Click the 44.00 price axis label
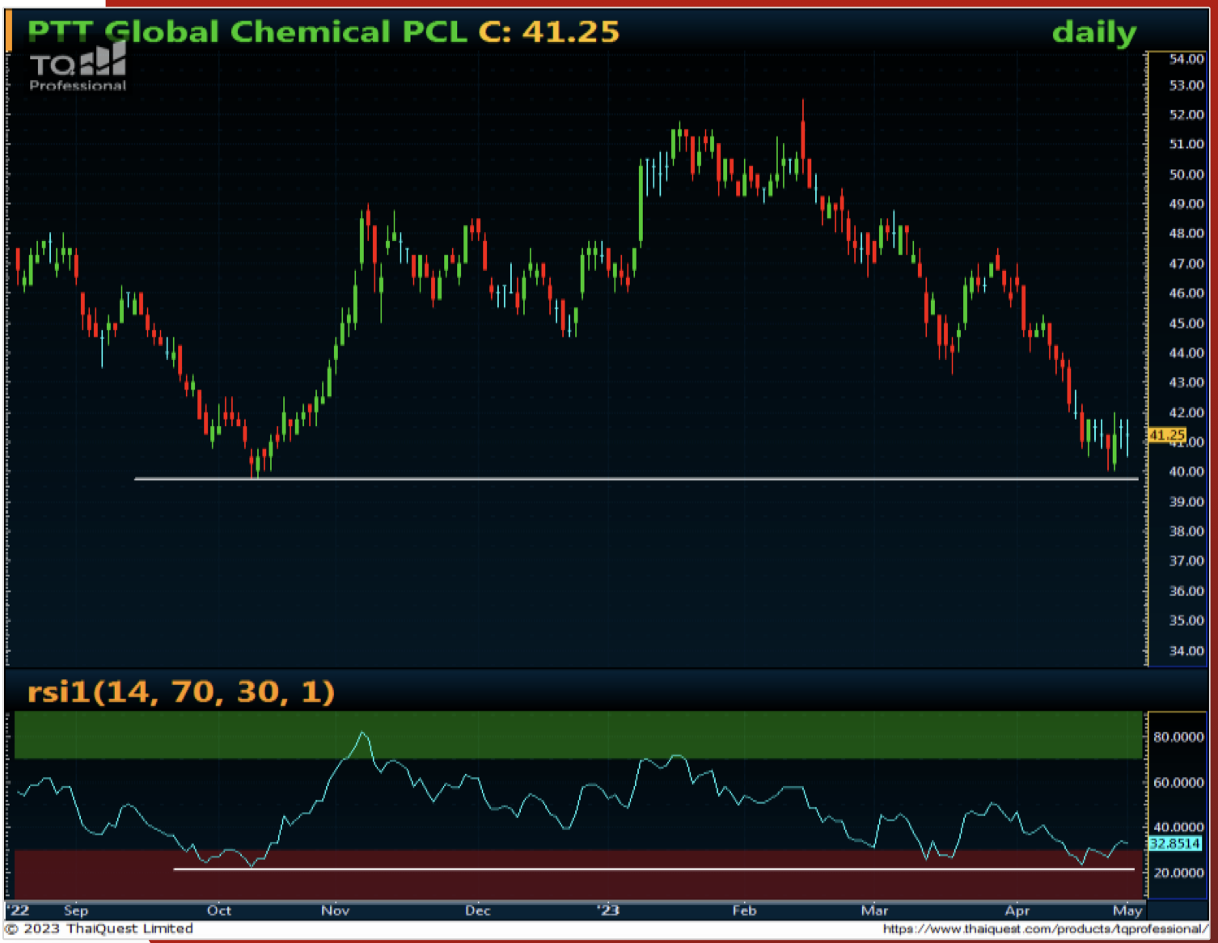 pyautogui.click(x=1186, y=353)
